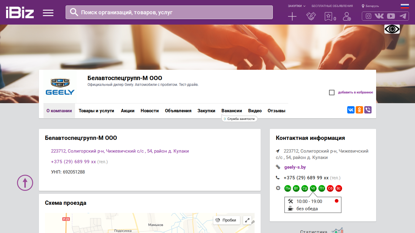Select Tuesday Вт working hours
Viewport: 415px width, 233px height.
pyautogui.click(x=296, y=188)
